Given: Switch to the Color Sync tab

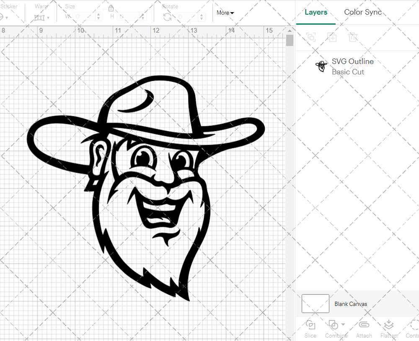Looking at the screenshot, I should tap(363, 12).
